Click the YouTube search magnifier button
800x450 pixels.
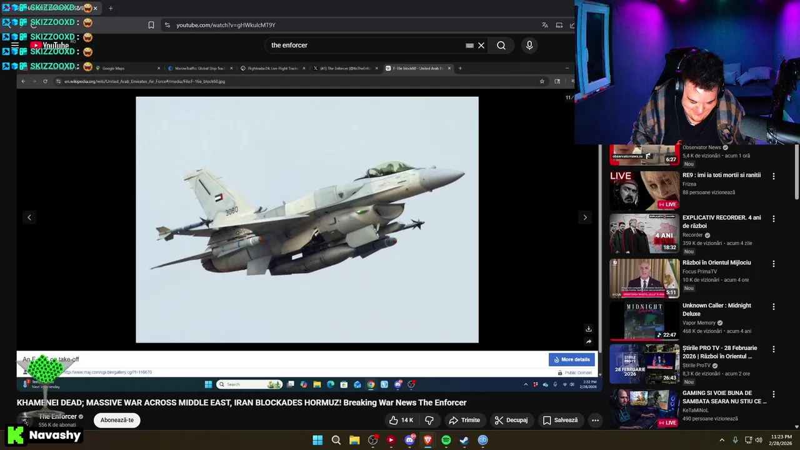(501, 45)
